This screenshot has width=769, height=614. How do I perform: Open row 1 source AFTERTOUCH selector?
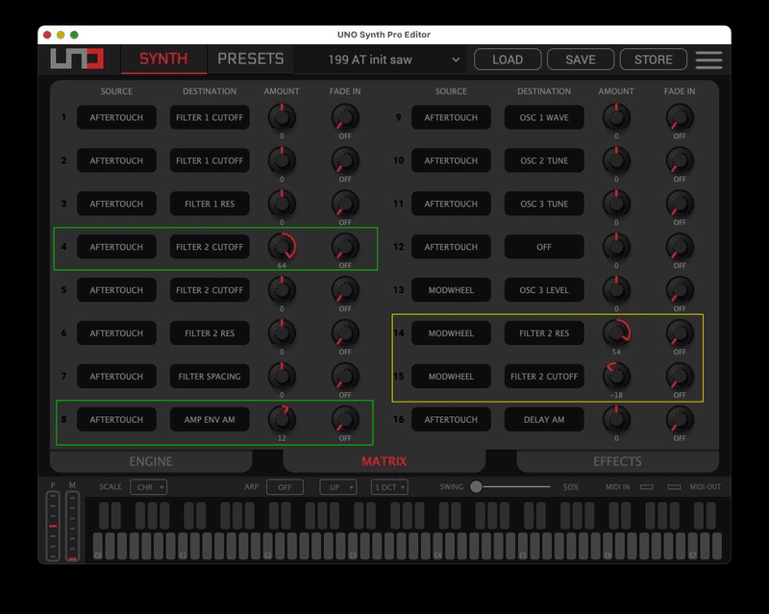pyautogui.click(x=116, y=117)
